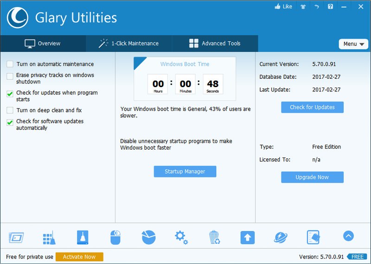Check Erase privacy tracks on windows shutdown

10,76
